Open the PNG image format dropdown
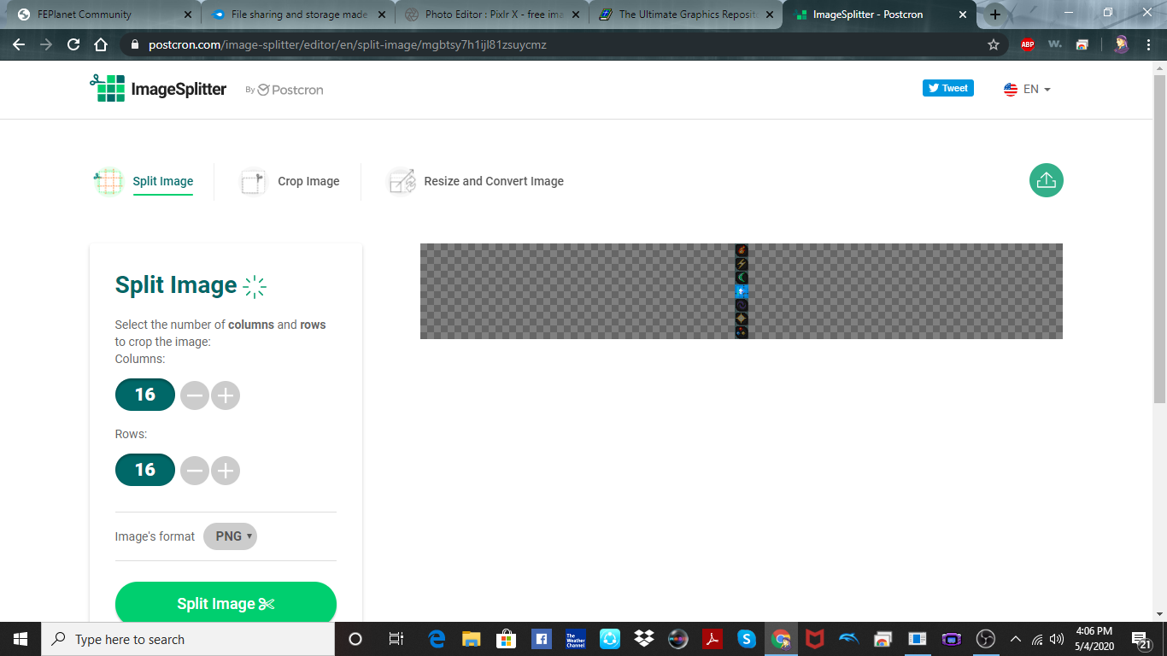 click(230, 536)
